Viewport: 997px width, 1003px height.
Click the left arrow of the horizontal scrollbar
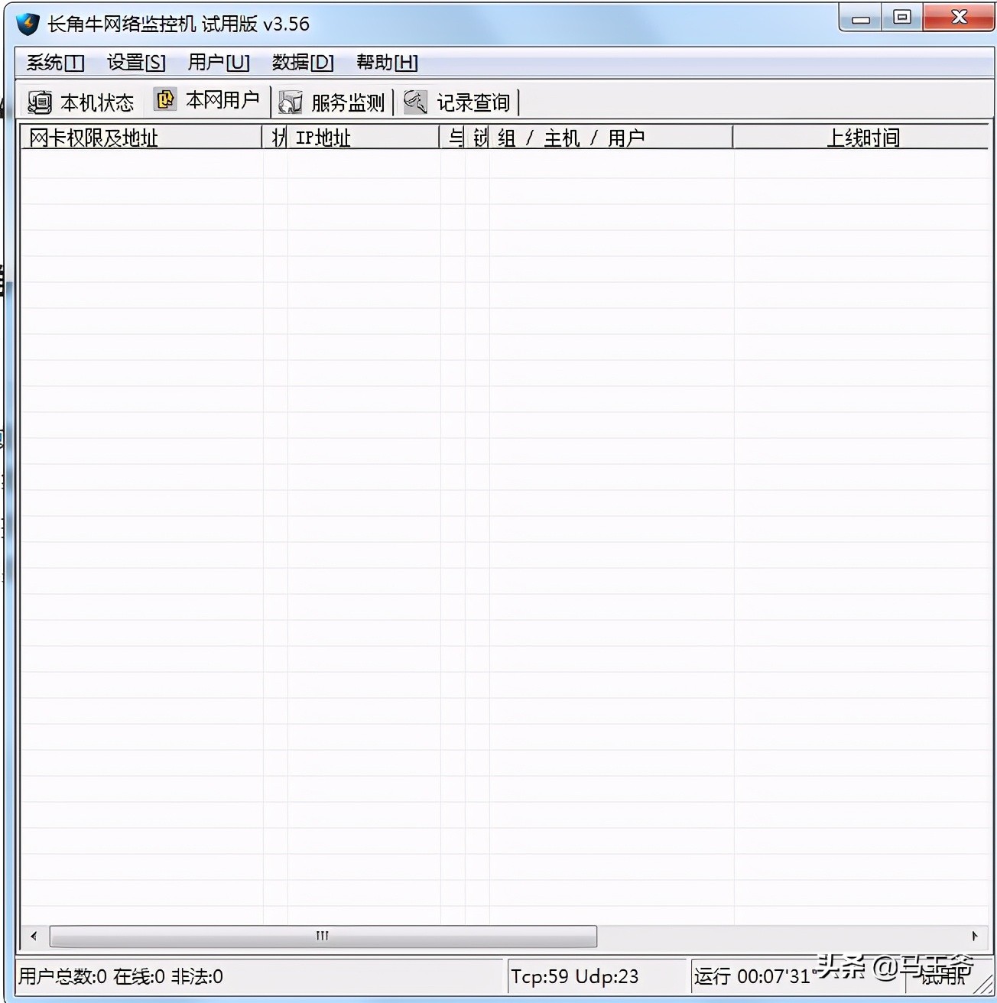pyautogui.click(x=32, y=936)
